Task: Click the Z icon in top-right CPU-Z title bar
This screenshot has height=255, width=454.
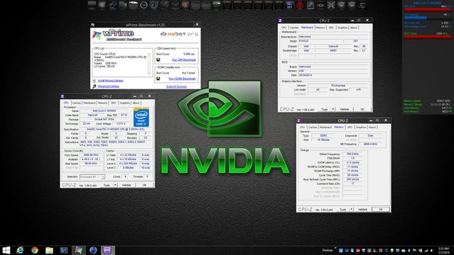Action: (280, 21)
